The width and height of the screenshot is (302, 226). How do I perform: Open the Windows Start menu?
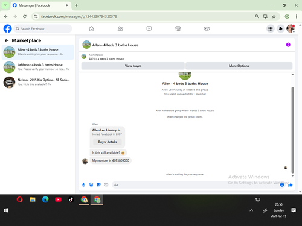click(x=6, y=210)
